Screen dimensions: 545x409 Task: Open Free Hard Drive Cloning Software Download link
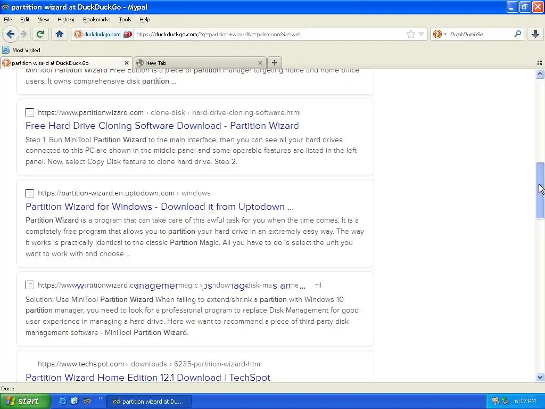162,126
